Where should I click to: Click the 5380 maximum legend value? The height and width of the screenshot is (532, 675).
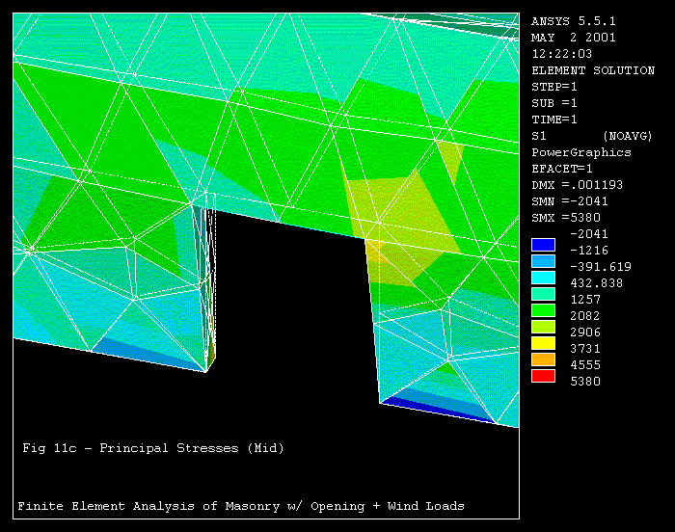[586, 382]
